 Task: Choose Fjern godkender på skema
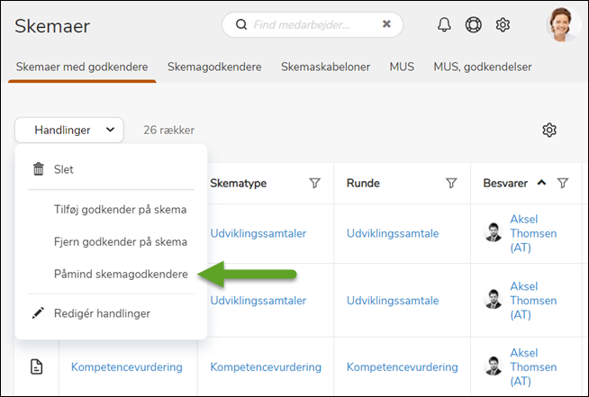click(x=121, y=242)
